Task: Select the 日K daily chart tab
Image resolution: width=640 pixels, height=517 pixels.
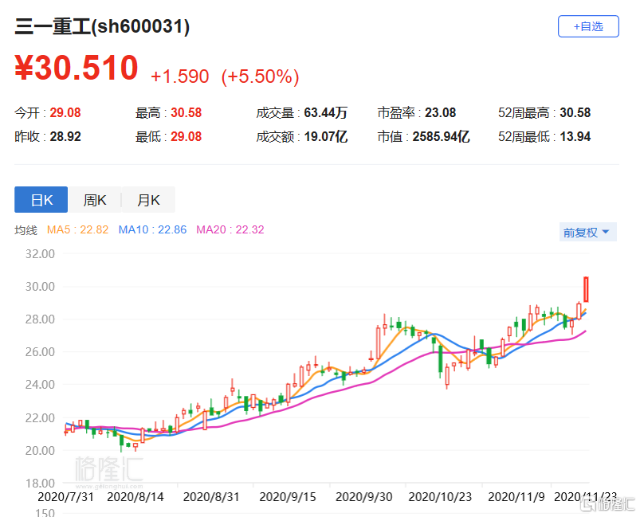Action: (x=41, y=200)
